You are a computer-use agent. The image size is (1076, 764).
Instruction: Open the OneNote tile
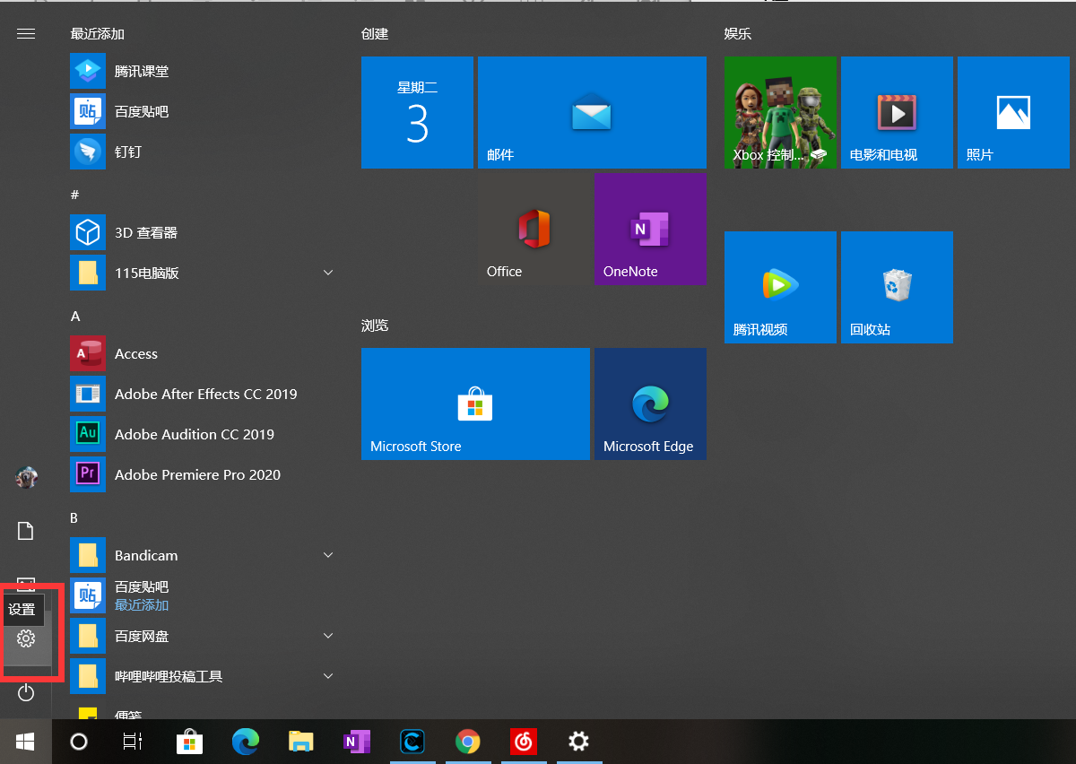pos(650,229)
